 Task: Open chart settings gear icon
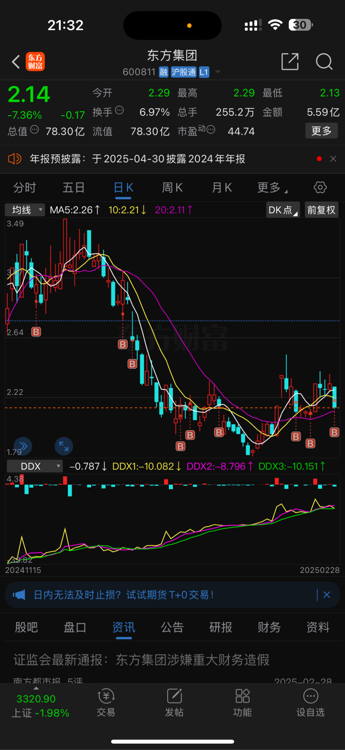pos(320,187)
